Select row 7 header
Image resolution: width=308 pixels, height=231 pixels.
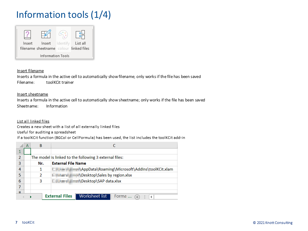click(20, 187)
